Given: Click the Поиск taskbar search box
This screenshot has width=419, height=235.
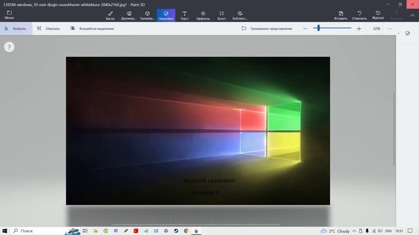Looking at the screenshot, I should (x=37, y=231).
